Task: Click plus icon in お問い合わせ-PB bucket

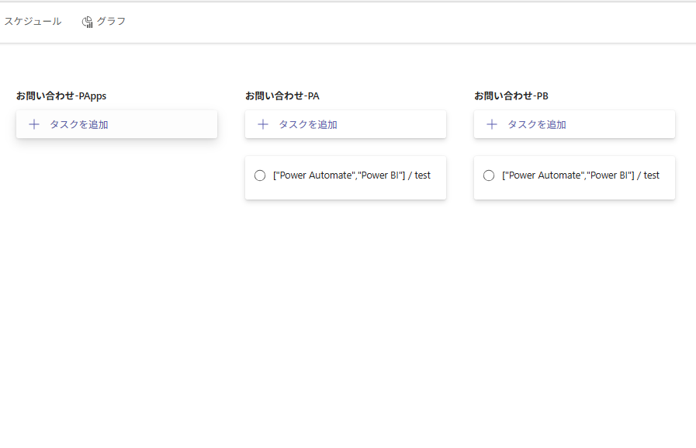Action: 492,124
